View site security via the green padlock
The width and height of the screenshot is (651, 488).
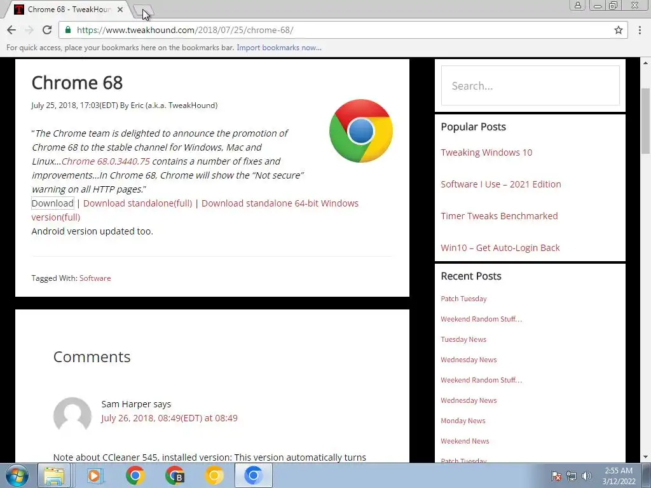click(x=68, y=30)
